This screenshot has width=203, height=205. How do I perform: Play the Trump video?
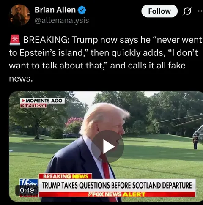tap(108, 147)
